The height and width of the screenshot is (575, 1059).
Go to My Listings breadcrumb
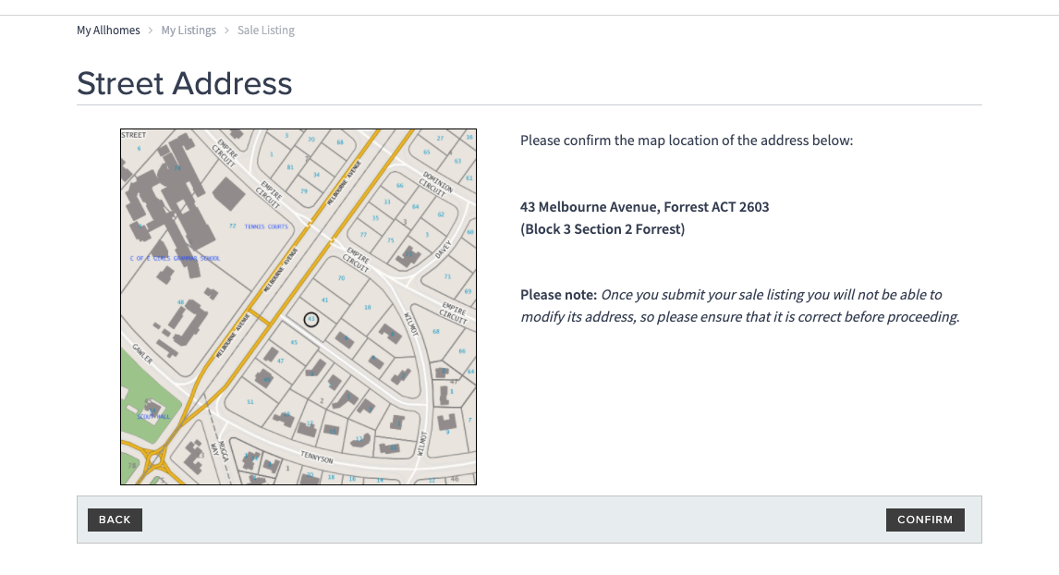[189, 31]
